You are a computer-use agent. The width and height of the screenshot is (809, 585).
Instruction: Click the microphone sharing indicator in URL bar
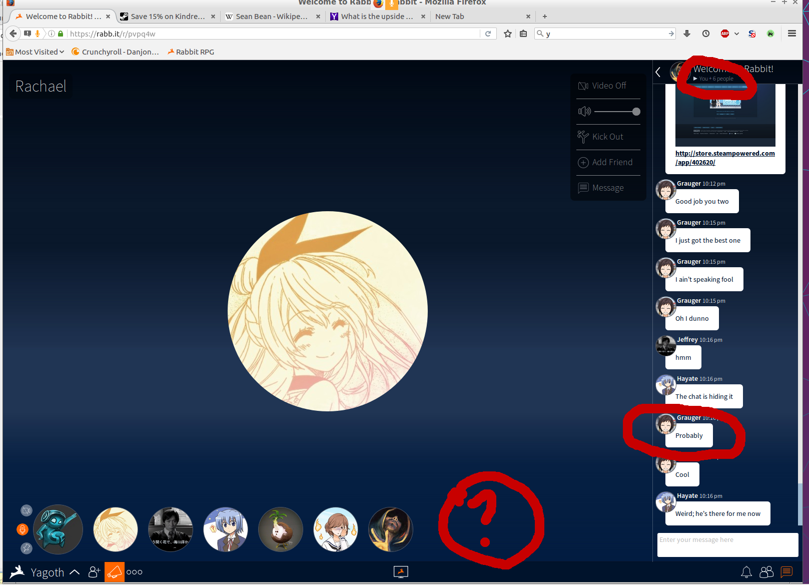tap(37, 34)
